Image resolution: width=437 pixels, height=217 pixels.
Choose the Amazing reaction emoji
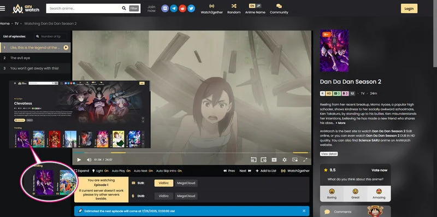pos(379,193)
